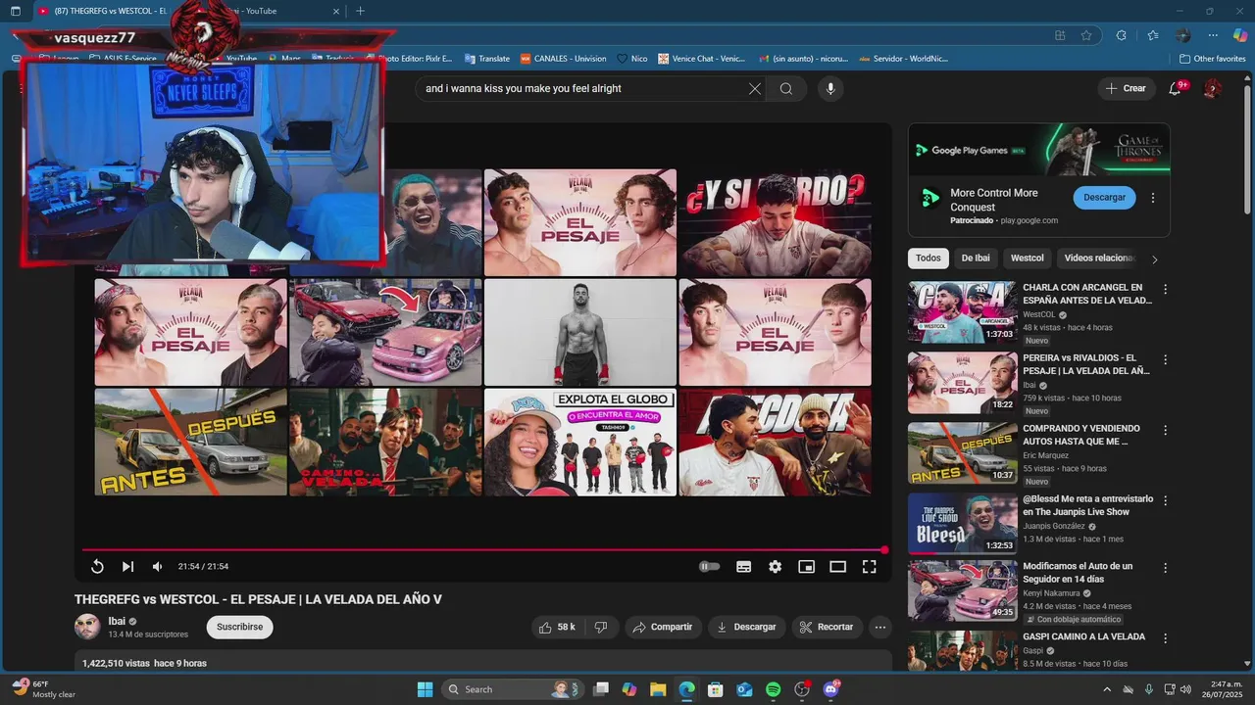1255x705 pixels.
Task: Open Discord from the taskbar
Action: 831,689
